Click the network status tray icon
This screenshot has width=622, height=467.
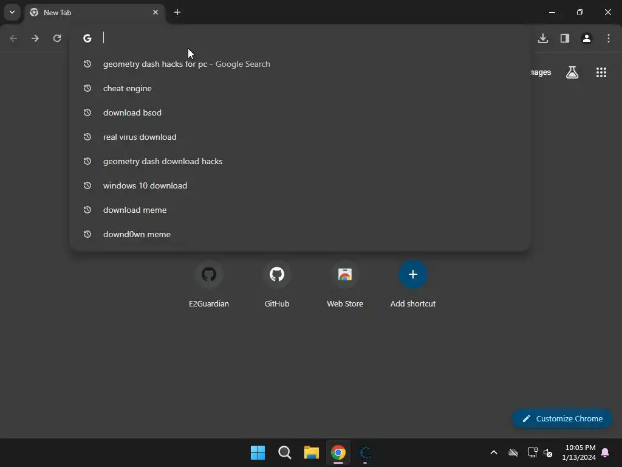click(x=532, y=452)
